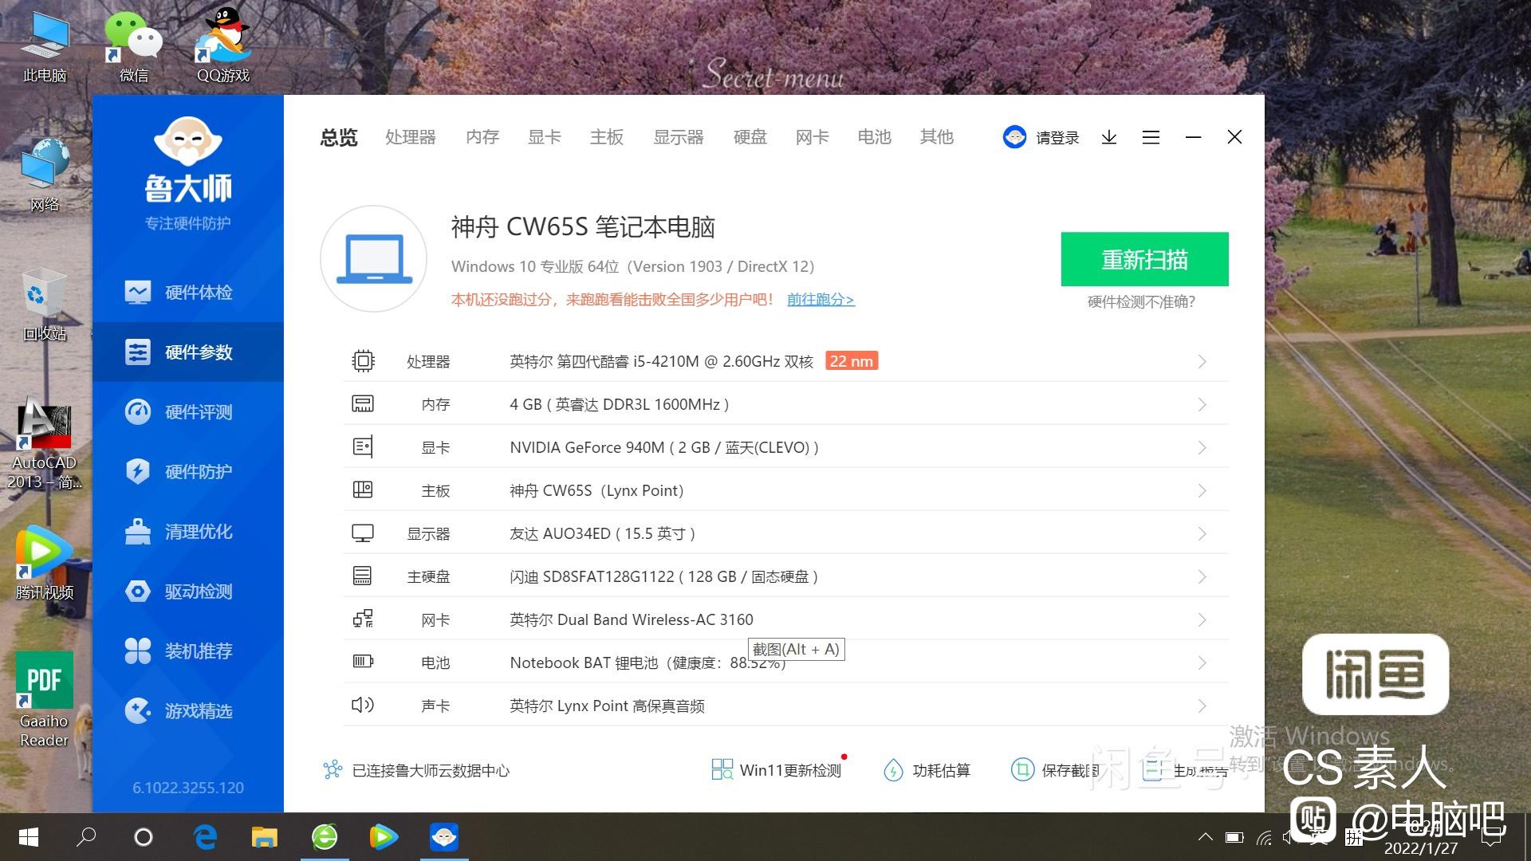Open 游戏精选 in the sidebar
1531x861 pixels.
click(188, 710)
